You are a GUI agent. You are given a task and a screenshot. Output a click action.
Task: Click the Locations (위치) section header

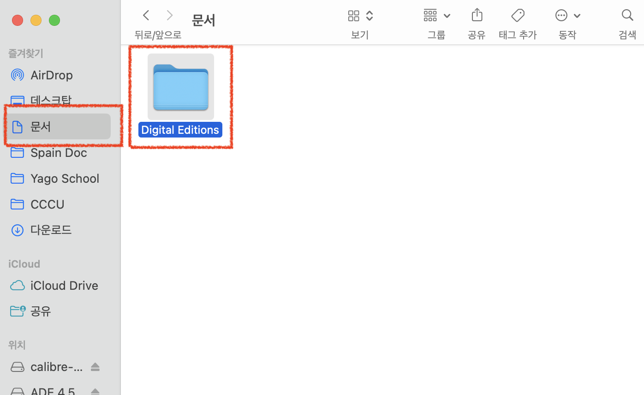pyautogui.click(x=17, y=345)
